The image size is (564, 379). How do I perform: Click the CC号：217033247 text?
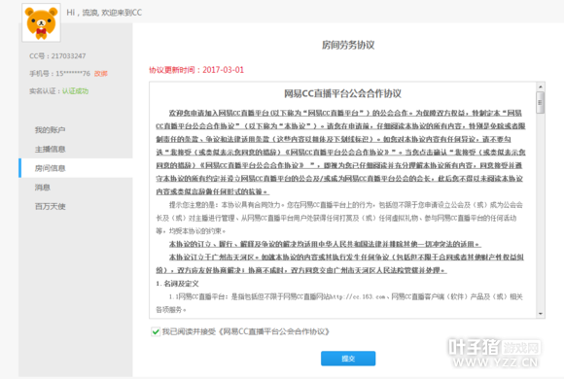click(57, 56)
